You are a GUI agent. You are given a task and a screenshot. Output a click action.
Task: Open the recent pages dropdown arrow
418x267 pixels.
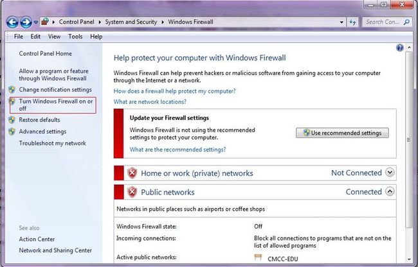(36, 22)
